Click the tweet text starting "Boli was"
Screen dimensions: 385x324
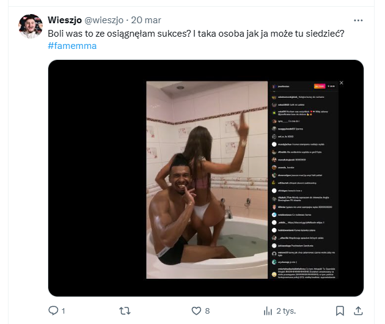pos(196,33)
